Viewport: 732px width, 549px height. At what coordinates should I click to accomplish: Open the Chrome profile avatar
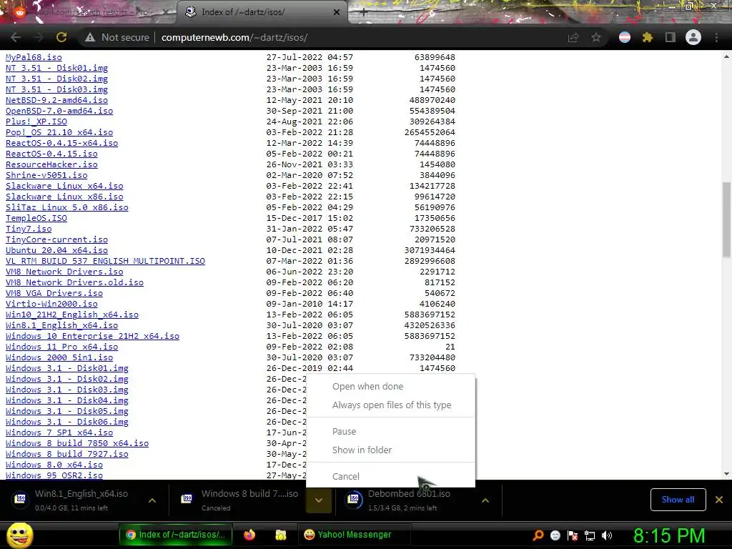693,37
